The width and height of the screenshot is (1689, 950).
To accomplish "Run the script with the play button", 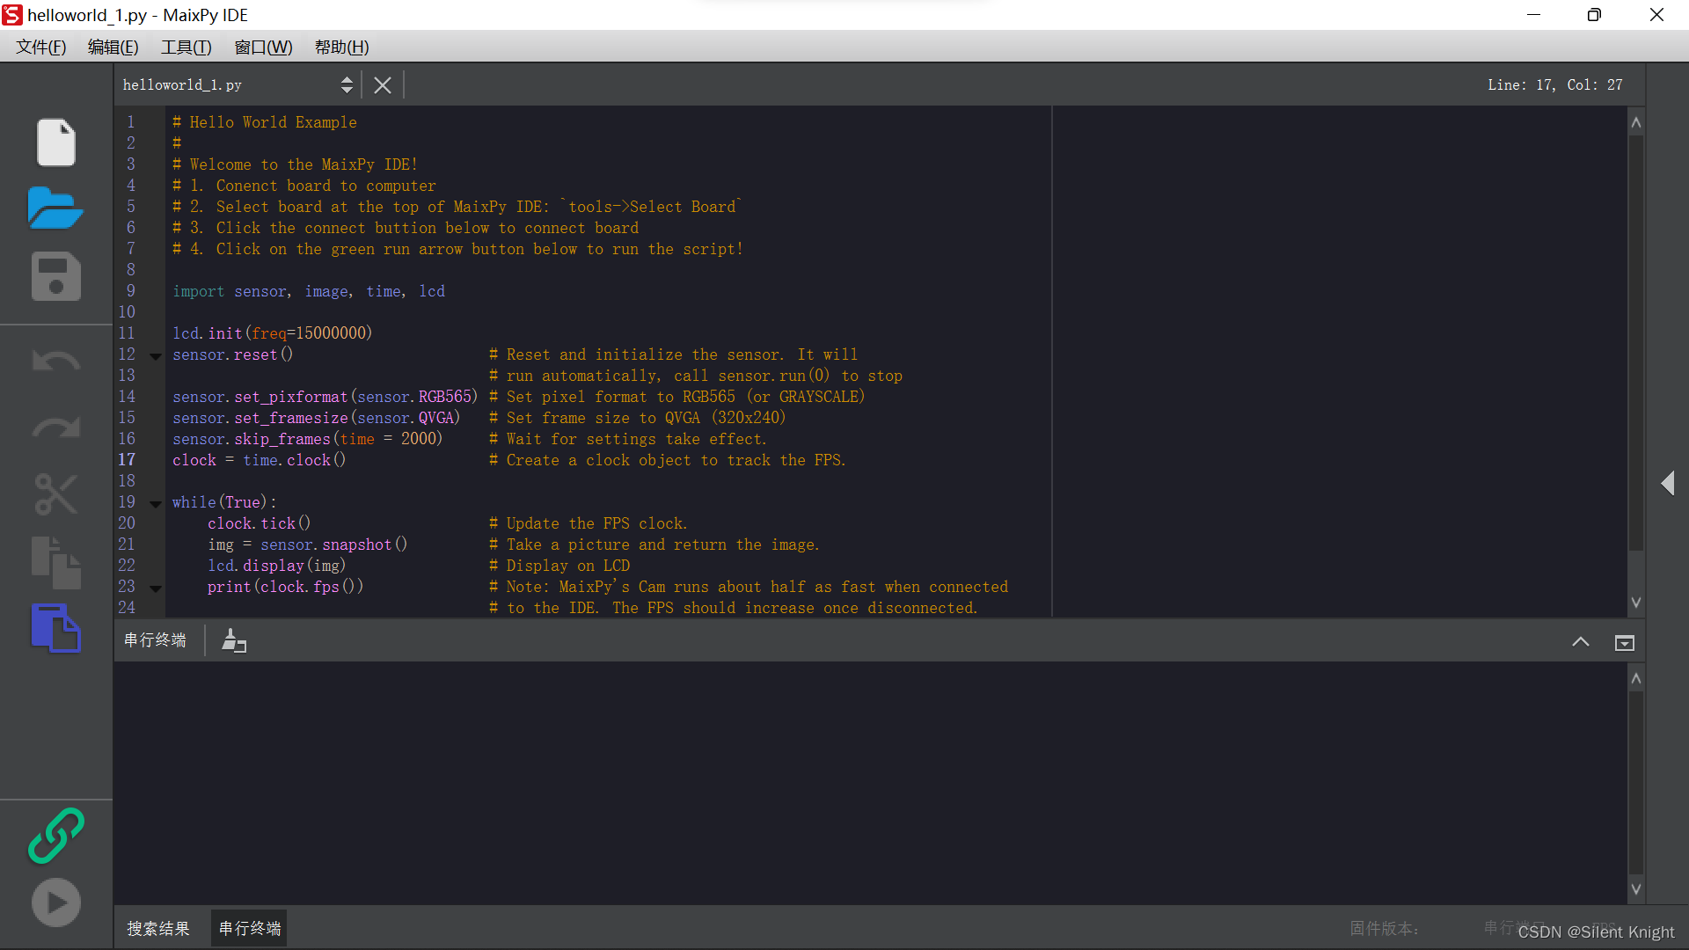I will point(56,902).
